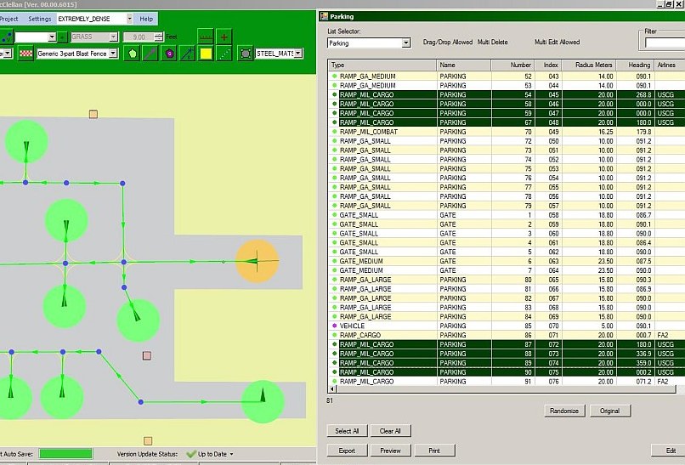This screenshot has width=685, height=465.
Task: Click the green pentagon polygon tool icon
Action: coord(133,54)
